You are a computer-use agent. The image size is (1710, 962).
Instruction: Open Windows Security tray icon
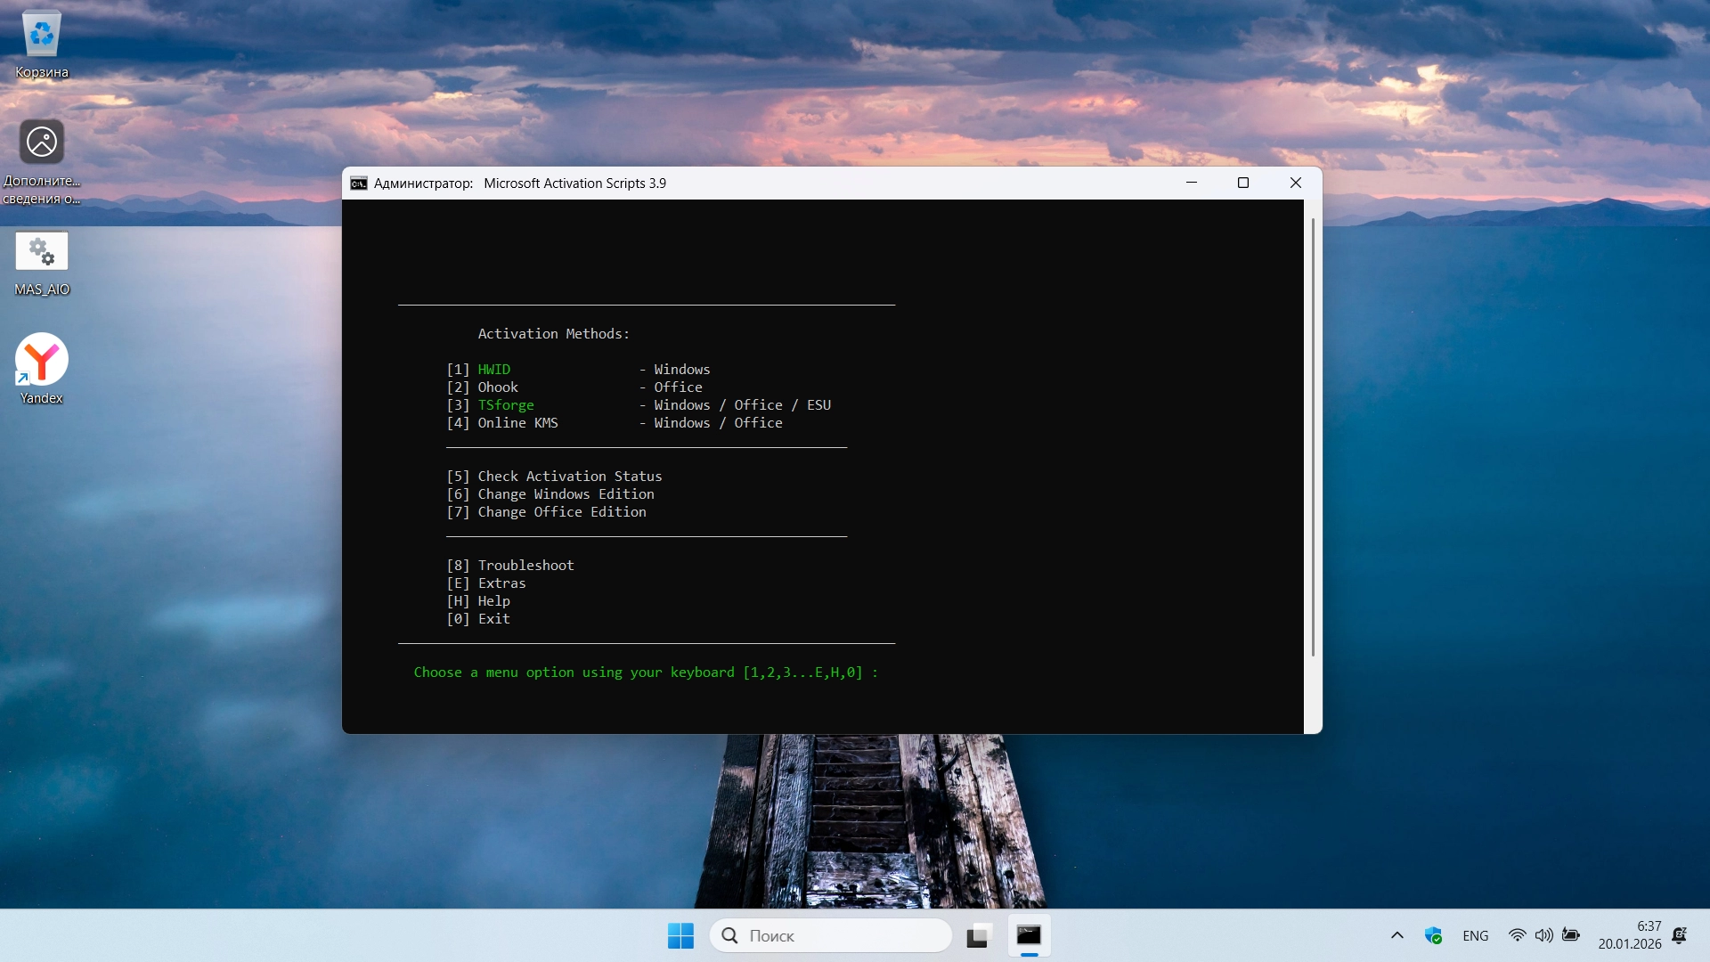point(1433,935)
